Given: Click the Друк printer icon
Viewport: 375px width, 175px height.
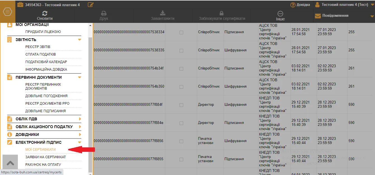Looking at the screenshot, I should [104, 13].
